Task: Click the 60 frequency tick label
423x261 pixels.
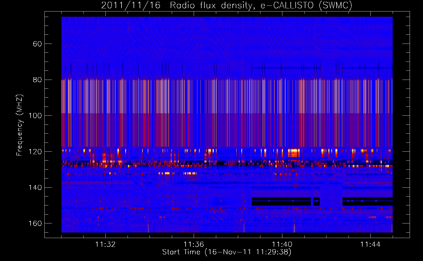Action: (x=37, y=44)
